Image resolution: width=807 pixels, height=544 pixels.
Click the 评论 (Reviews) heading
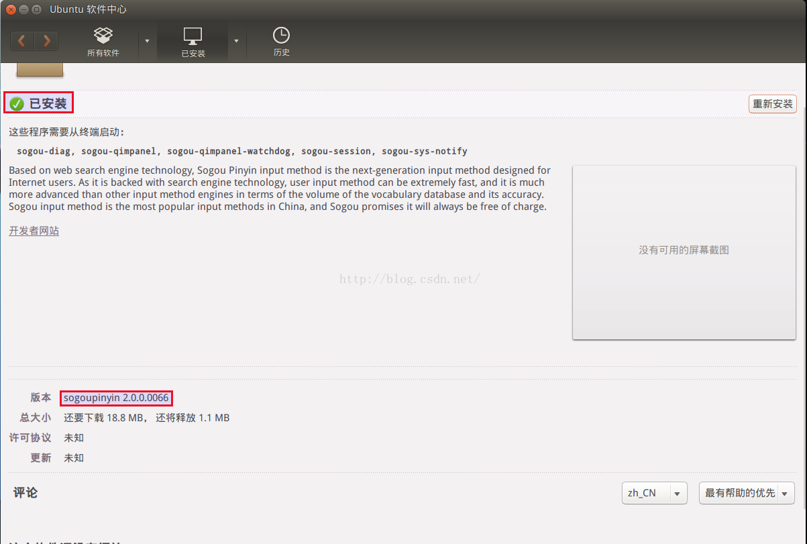(x=25, y=493)
